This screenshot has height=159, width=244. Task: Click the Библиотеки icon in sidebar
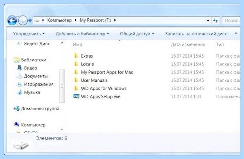17,60
